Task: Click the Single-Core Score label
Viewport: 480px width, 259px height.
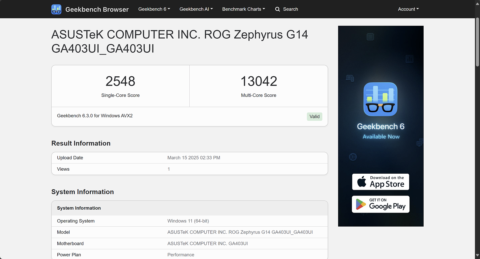Action: [120, 95]
